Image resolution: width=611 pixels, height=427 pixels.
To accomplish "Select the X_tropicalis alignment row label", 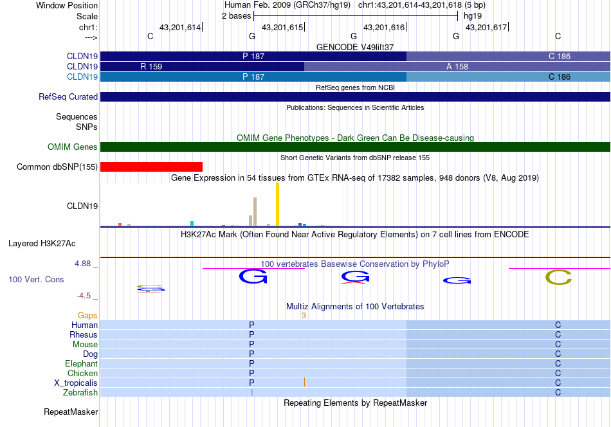I will point(76,383).
